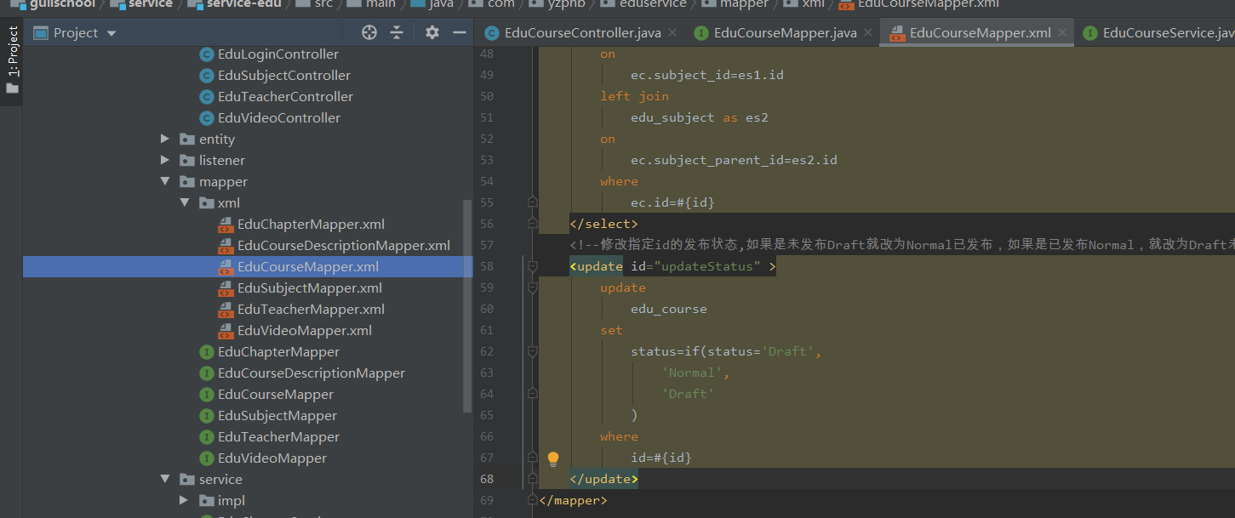Expand the entity folder

[x=165, y=139]
